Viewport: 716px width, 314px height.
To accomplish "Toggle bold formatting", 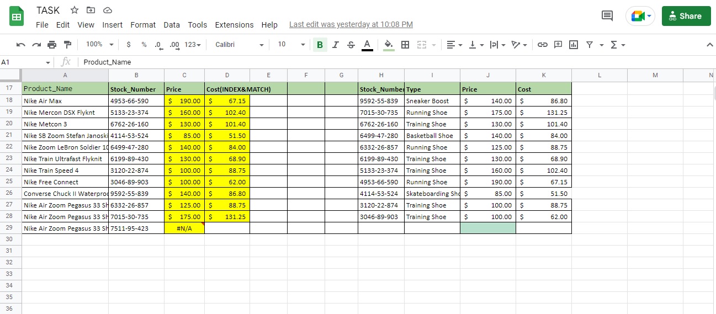I will pyautogui.click(x=320, y=45).
